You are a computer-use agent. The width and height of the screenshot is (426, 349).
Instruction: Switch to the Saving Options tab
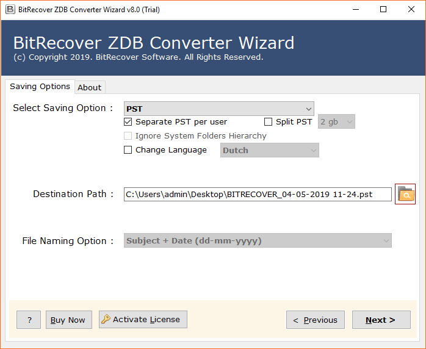(40, 87)
